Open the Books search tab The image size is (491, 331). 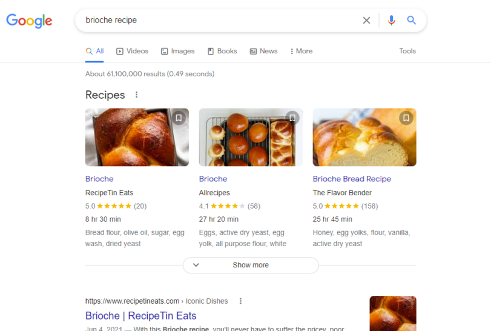click(222, 51)
